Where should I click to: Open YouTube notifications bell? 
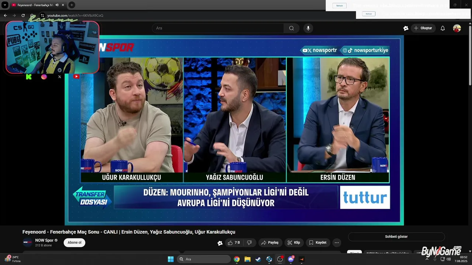(443, 28)
